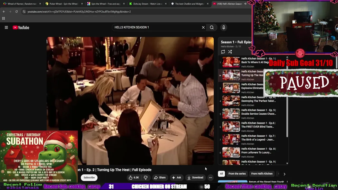338x190 pixels.
Task: Toggle playlist shuffle icon
Action: click(x=230, y=52)
